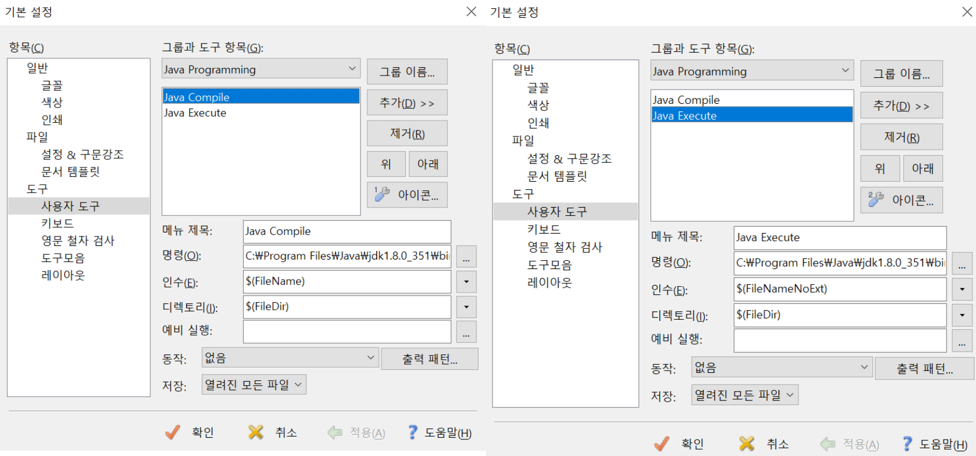Open 디렉토리 dropdown arrow in left dialog
Image resolution: width=976 pixels, height=456 pixels.
(466, 307)
